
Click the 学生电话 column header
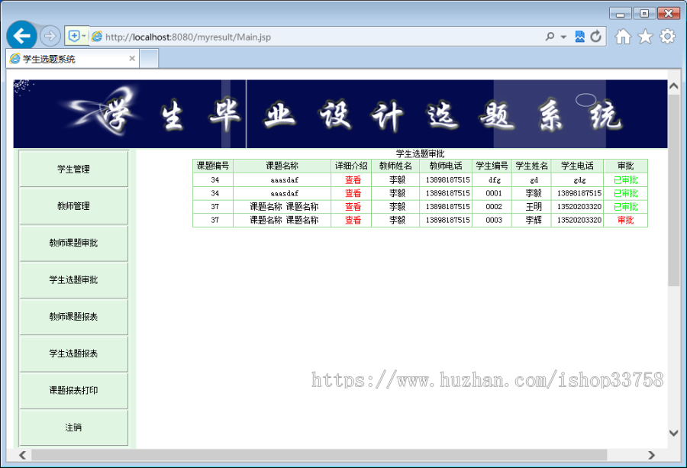(578, 166)
